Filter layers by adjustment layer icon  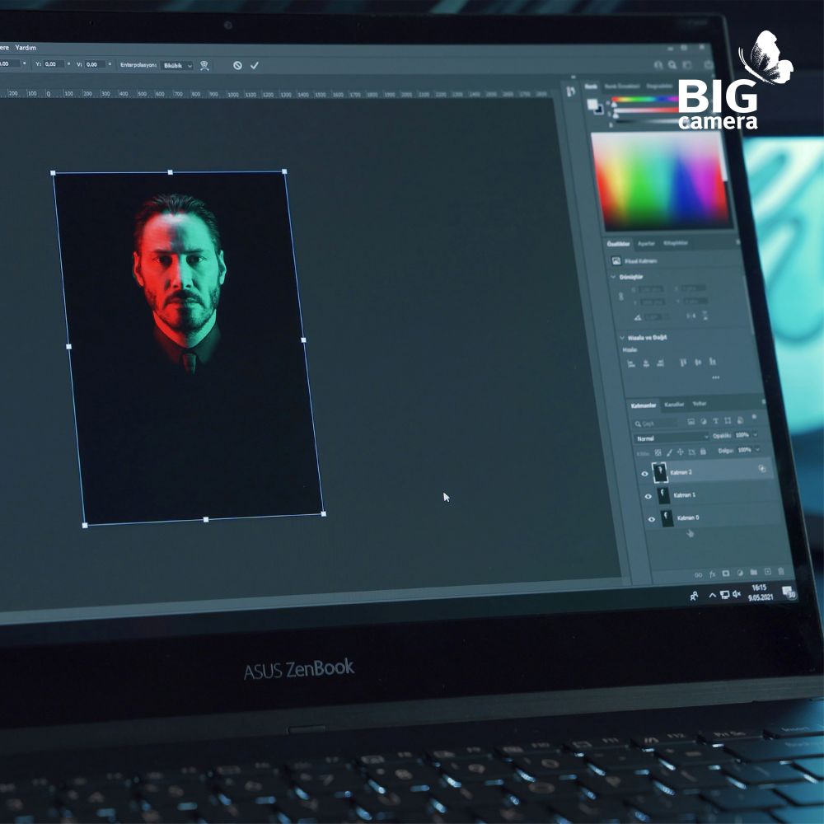(703, 421)
